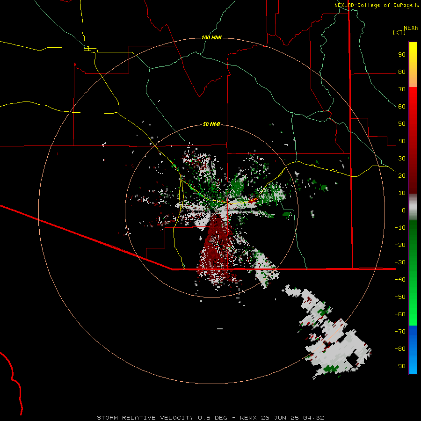Click the -40 value on velocity scale
Screen dimensions: 421x421
[x=400, y=280]
